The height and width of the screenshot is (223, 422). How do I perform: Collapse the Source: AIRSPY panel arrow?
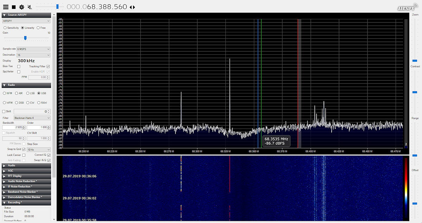4,15
